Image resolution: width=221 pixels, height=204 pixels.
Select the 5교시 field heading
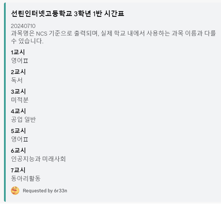pyautogui.click(x=18, y=131)
